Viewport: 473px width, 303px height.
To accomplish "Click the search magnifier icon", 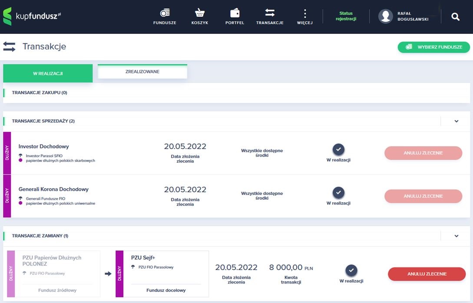I will (456, 16).
